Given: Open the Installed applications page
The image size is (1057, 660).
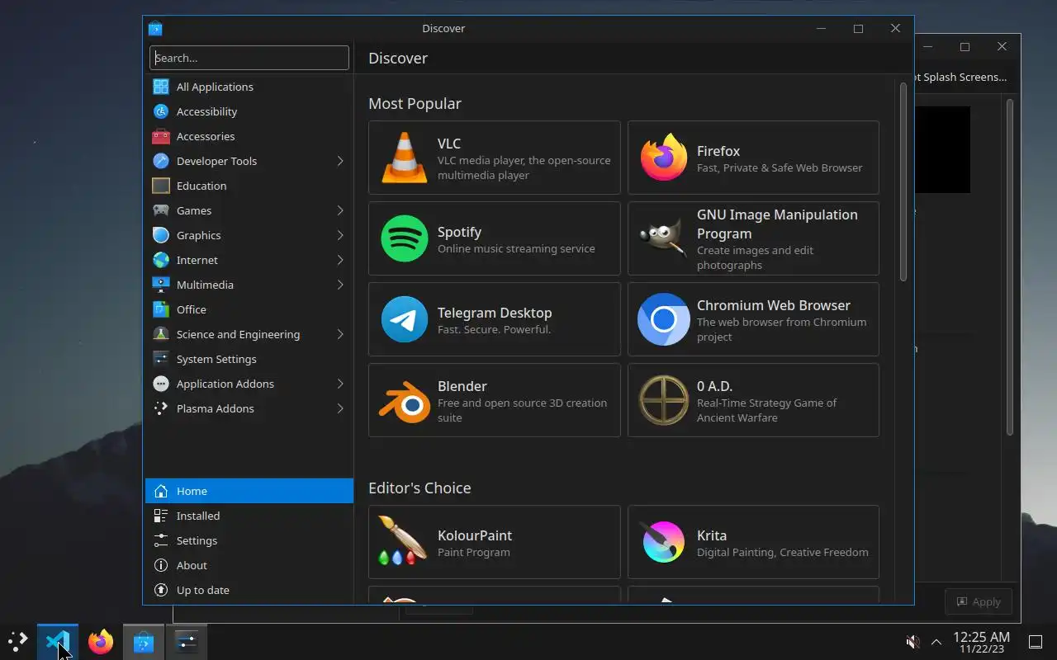Looking at the screenshot, I should [x=249, y=516].
